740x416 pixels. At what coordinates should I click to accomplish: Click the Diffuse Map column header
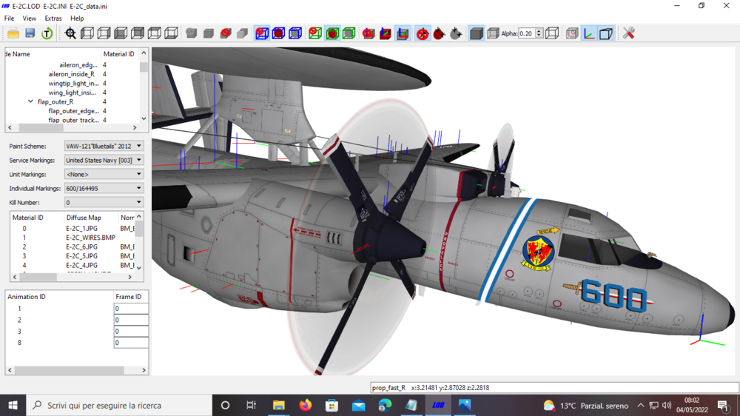84,218
